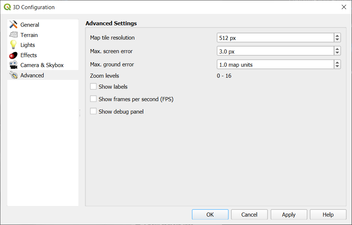Open the Help for 3D Configuration

coord(328,214)
